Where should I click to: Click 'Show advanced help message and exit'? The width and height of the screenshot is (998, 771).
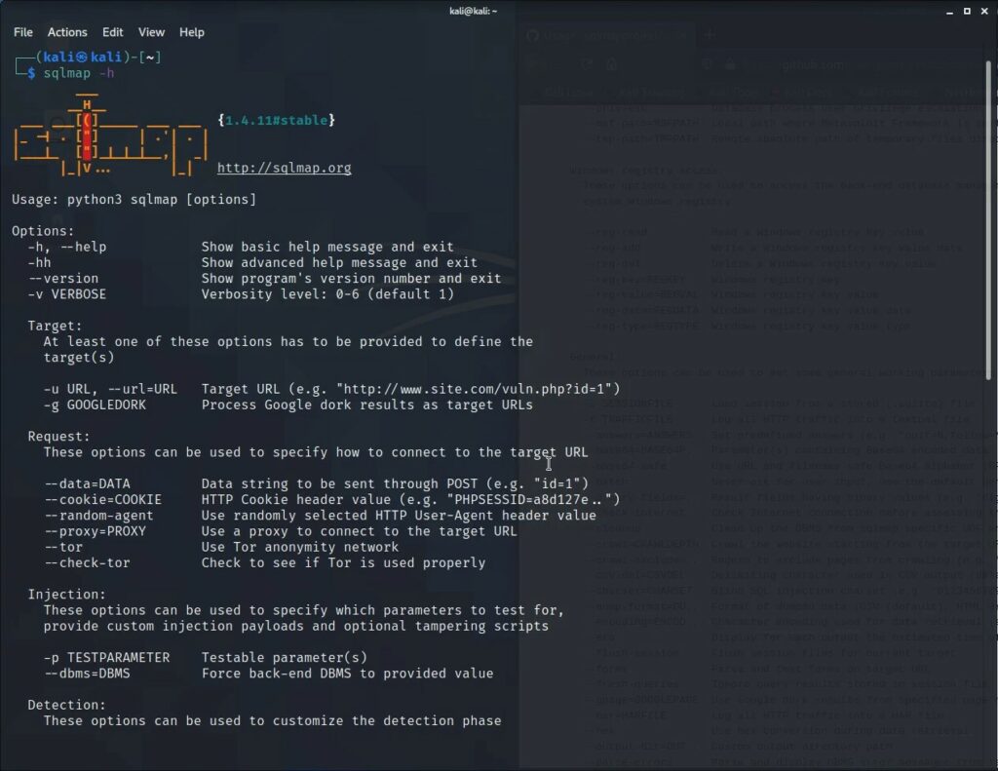[x=339, y=263]
